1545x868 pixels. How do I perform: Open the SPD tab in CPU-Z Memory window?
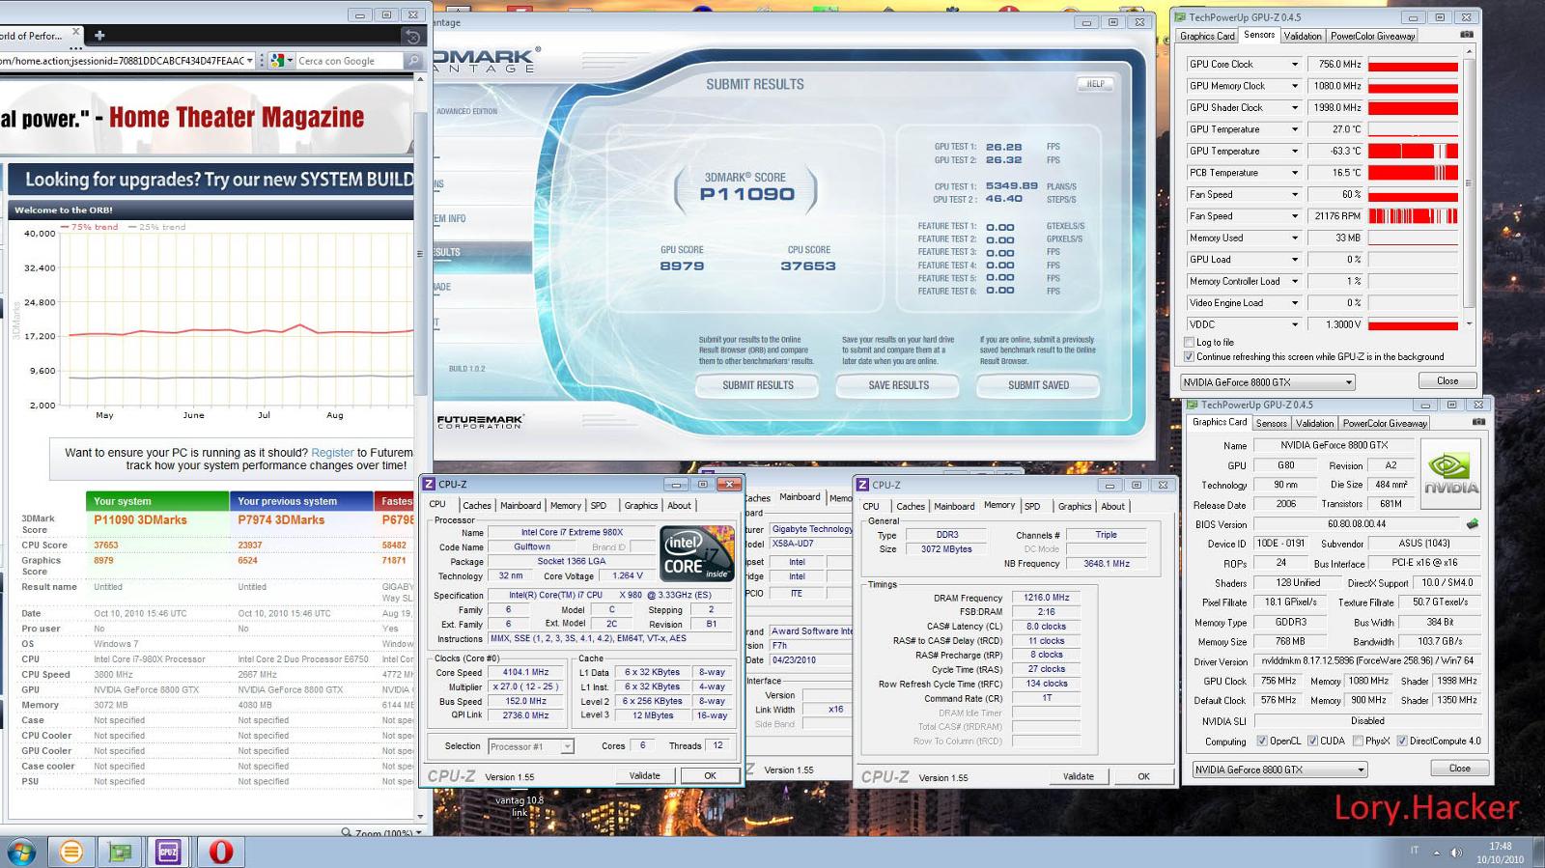[x=1032, y=506]
